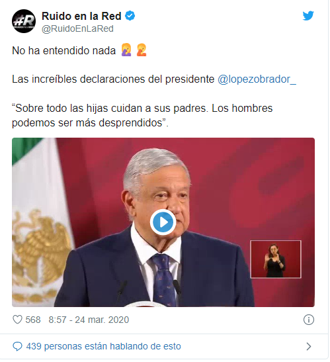Screen dimensions: 330x362
Task: Open the Ruido en la Red profile avatar
Action: (x=24, y=21)
